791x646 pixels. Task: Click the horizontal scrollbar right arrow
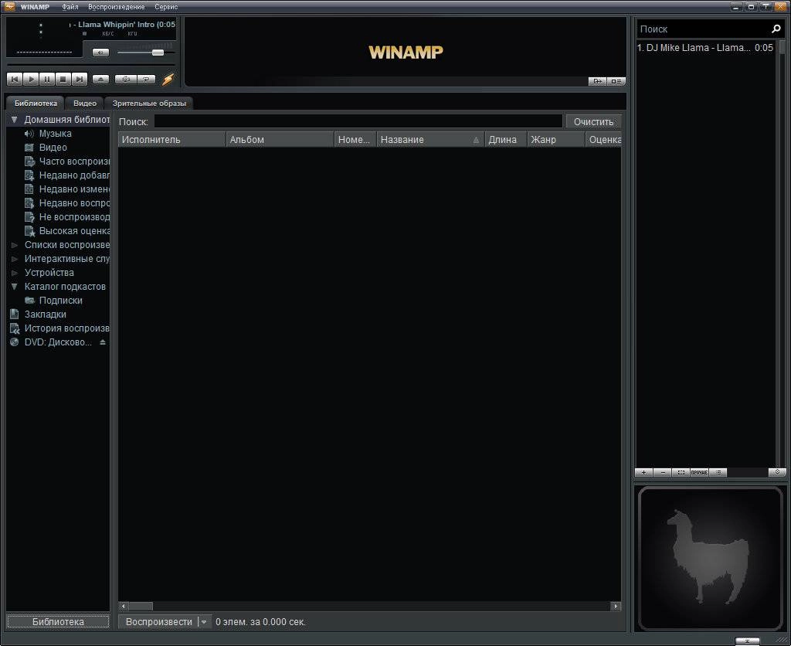[x=616, y=606]
